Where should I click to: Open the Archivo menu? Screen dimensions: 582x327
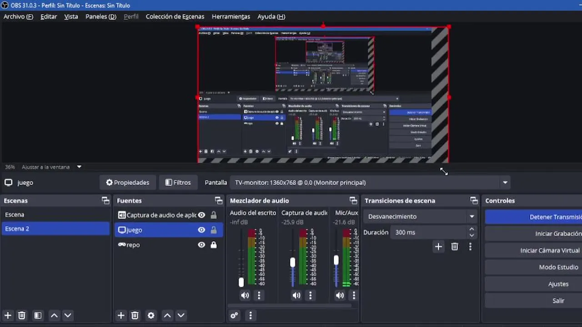click(x=18, y=16)
